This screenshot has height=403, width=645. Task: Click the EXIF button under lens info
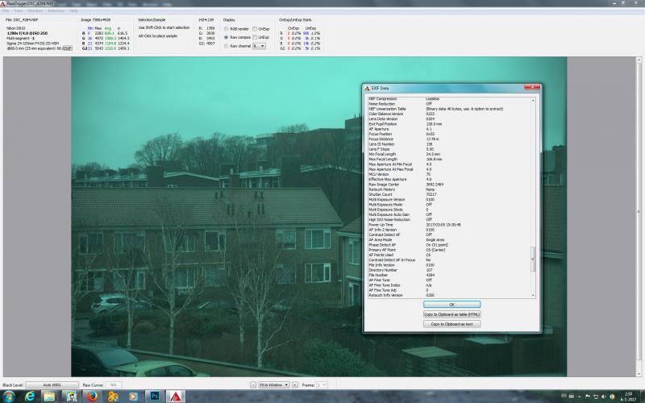[67, 48]
